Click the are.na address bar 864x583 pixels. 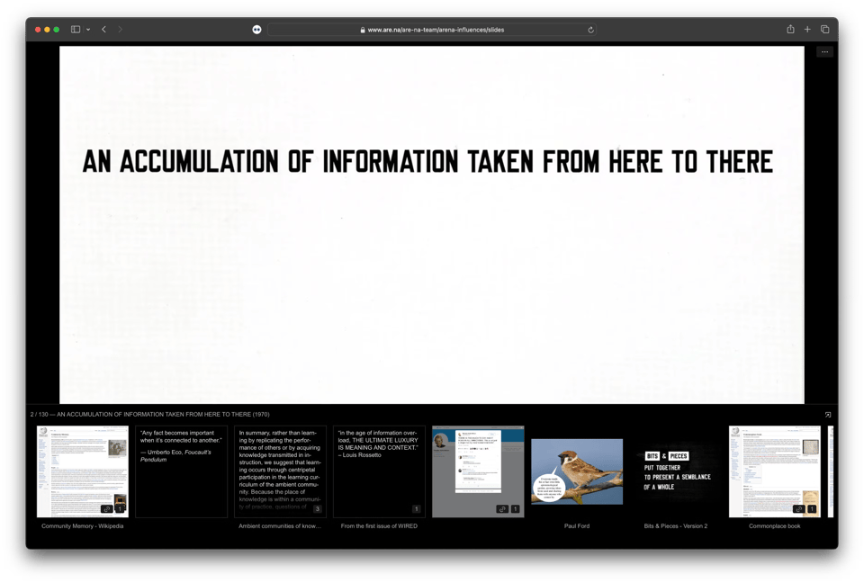[432, 30]
